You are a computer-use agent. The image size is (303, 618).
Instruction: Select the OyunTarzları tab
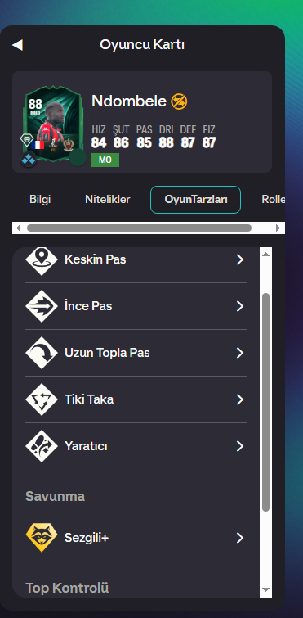pos(196,200)
